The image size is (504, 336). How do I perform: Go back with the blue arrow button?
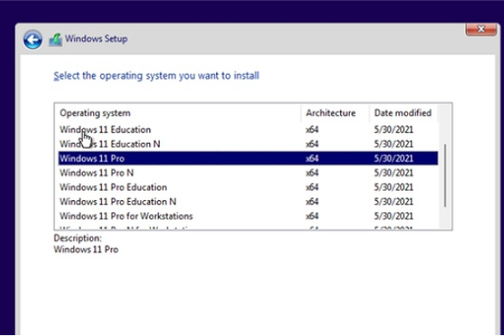click(32, 39)
